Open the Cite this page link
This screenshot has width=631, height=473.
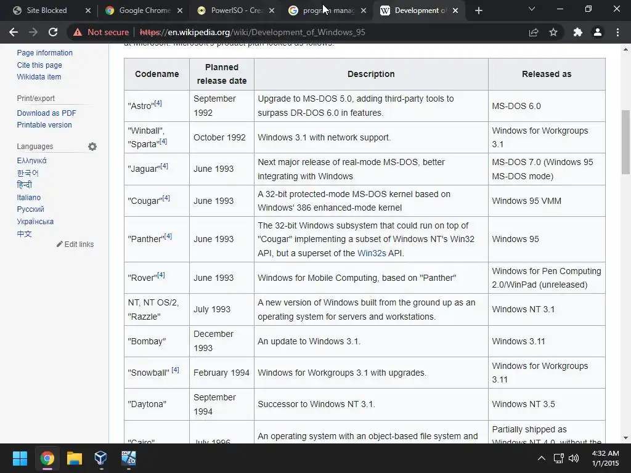pos(39,65)
